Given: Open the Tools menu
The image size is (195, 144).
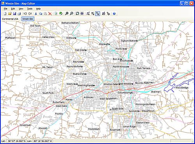Looking at the screenshot, I should click(30, 9).
